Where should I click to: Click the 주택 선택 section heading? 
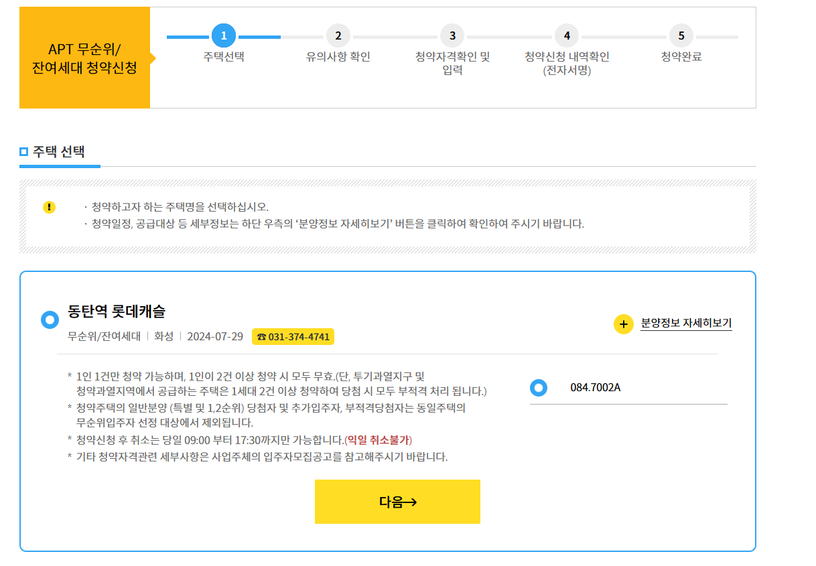tap(59, 151)
